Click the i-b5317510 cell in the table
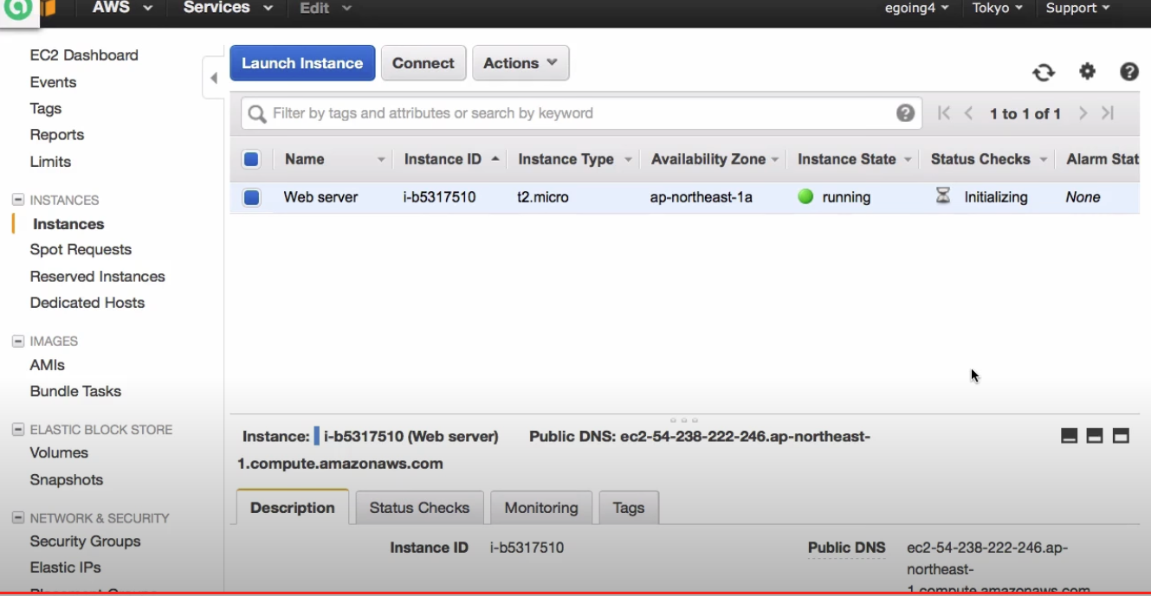 [x=439, y=197]
